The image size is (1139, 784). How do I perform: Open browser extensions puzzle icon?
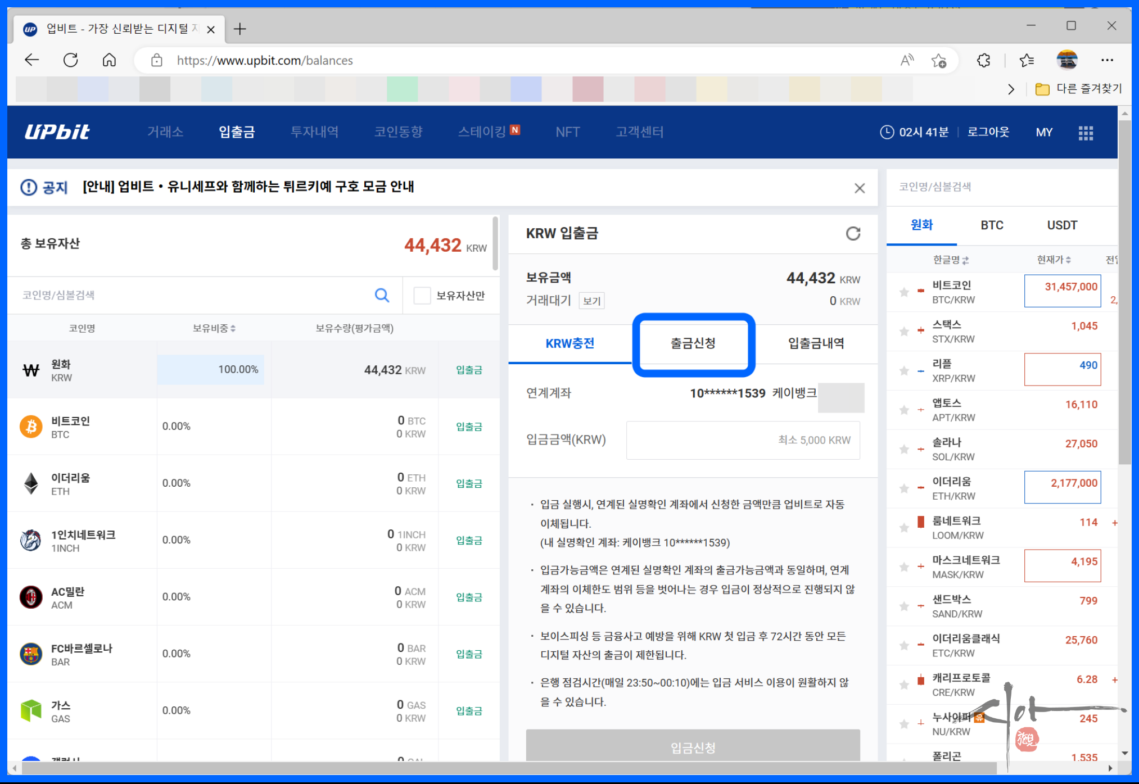coord(983,60)
